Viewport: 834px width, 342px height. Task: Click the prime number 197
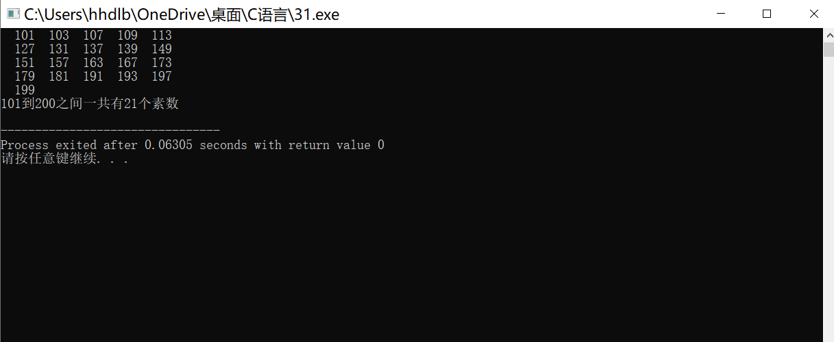[x=162, y=77]
